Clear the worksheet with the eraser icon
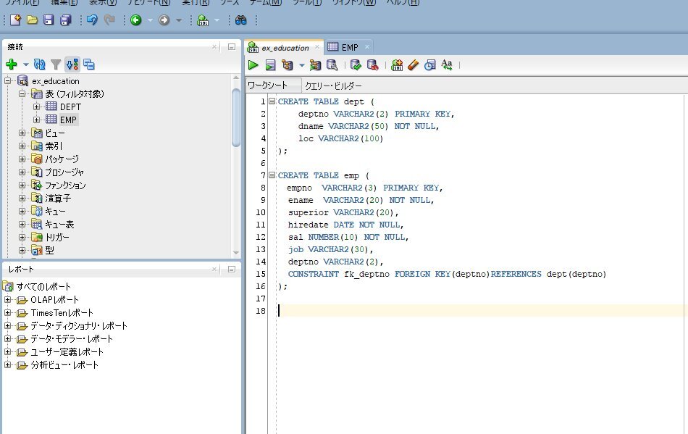Screen dimensions: 688x434 click(413, 65)
